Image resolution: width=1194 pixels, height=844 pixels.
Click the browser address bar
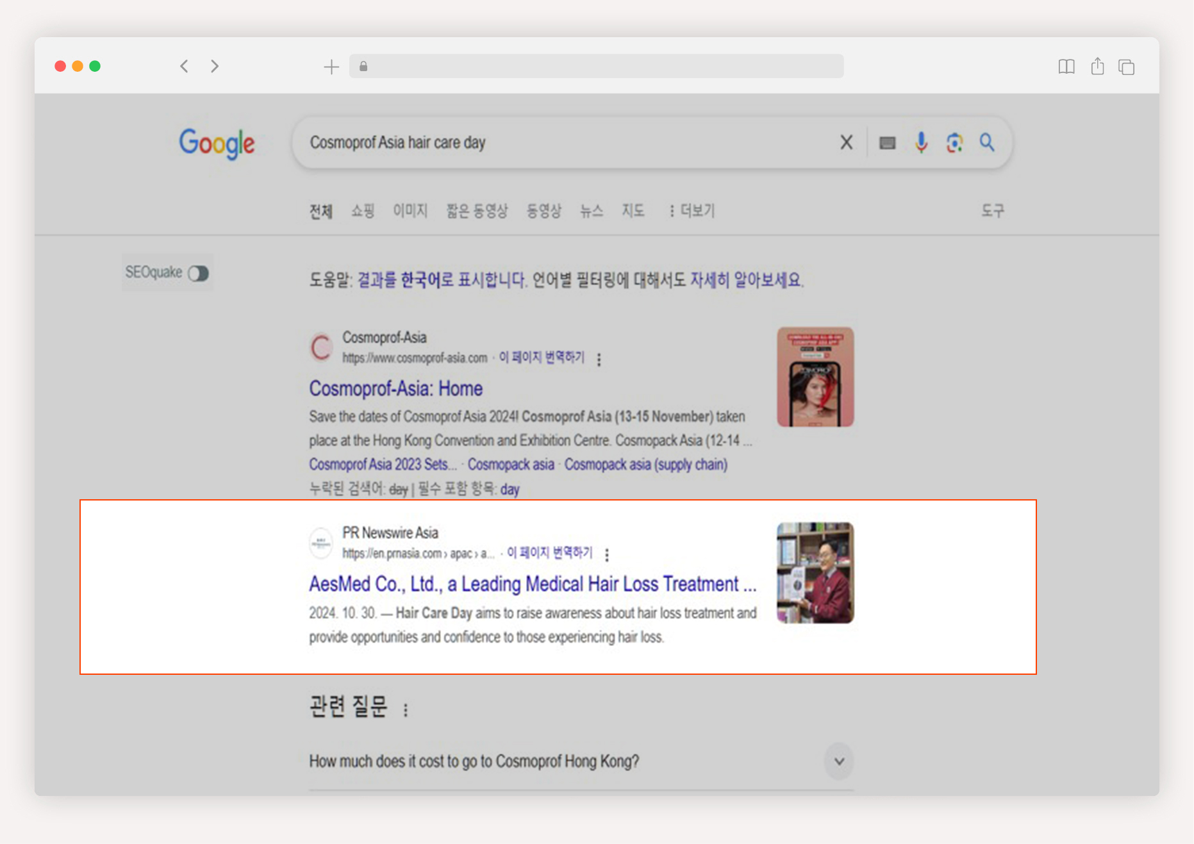596,66
